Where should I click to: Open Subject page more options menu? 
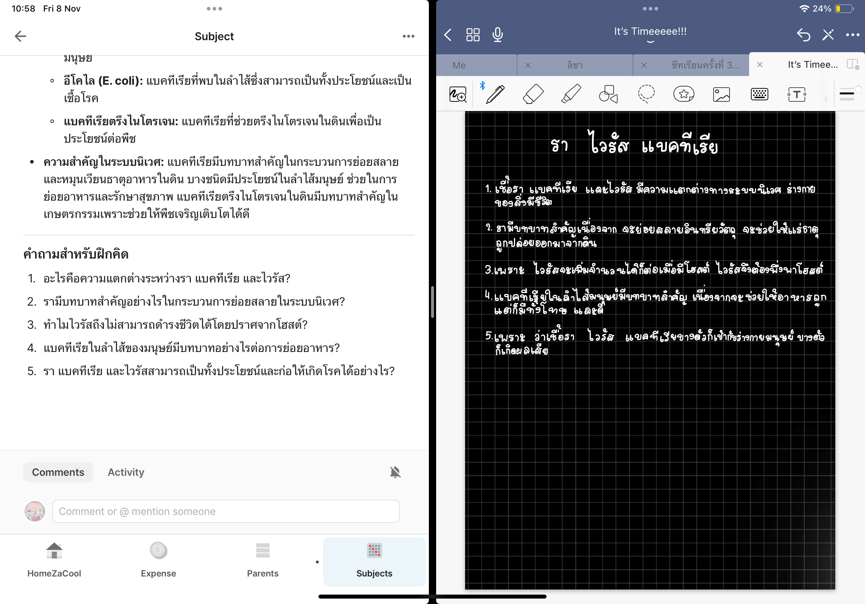[x=408, y=36]
